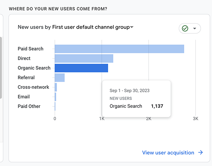The width and height of the screenshot is (212, 166).
Task: Select the Referral bar
Action: tap(59, 78)
